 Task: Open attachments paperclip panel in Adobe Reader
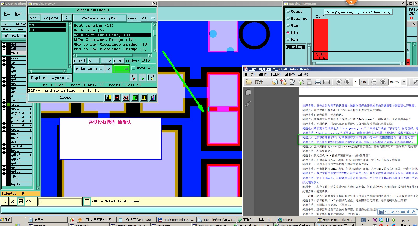pos(248,104)
